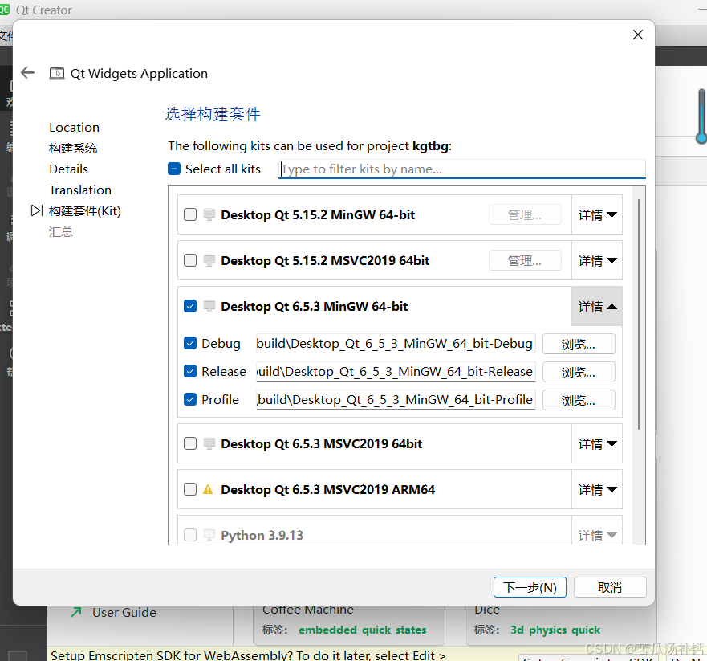
Task: Click Manage button for Qt 5.15.2 MinGW kit
Action: [x=525, y=214]
